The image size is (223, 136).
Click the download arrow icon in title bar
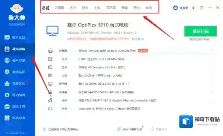point(193,8)
